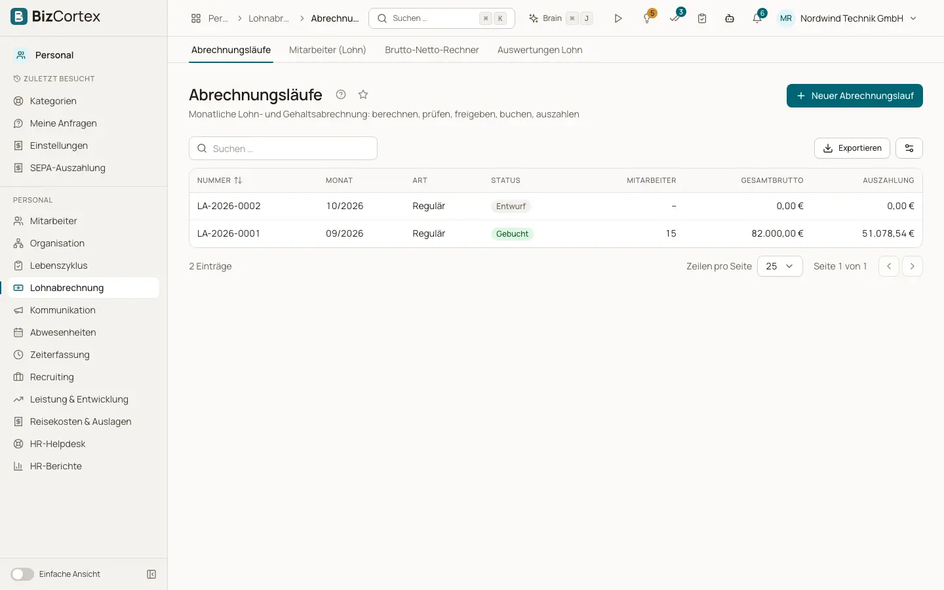The width and height of the screenshot is (944, 590).
Task: Open the lightbulb tips icon with badge 5
Action: 648,18
